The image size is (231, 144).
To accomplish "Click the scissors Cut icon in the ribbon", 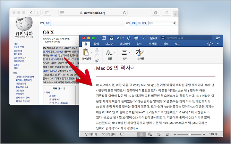I will pyautogui.click(x=97, y=50).
